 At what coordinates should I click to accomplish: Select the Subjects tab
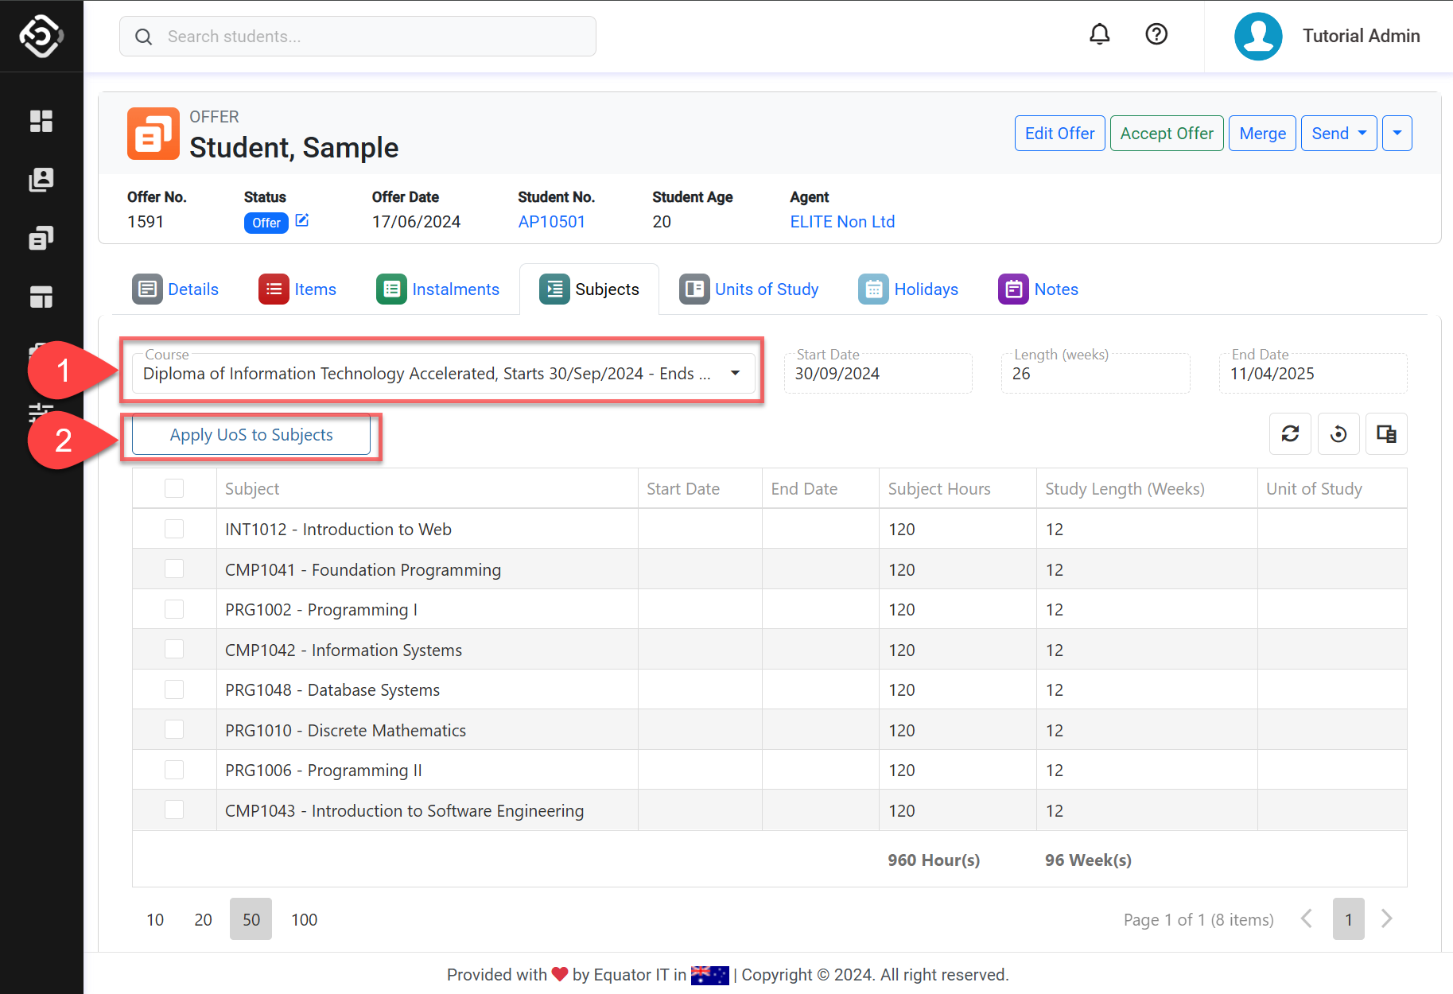point(589,289)
